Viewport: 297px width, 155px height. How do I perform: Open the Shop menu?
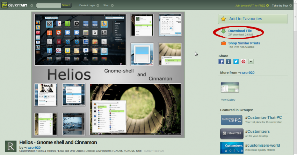click(x=106, y=6)
